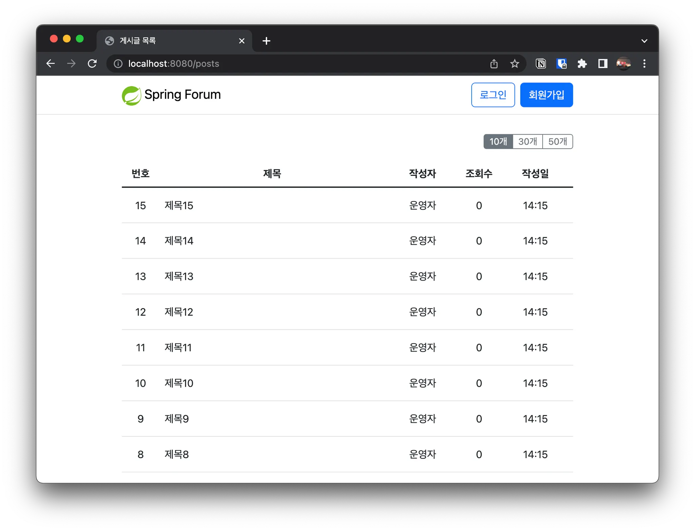695x531 pixels.
Task: Open the post titled 제목15
Action: coord(179,206)
